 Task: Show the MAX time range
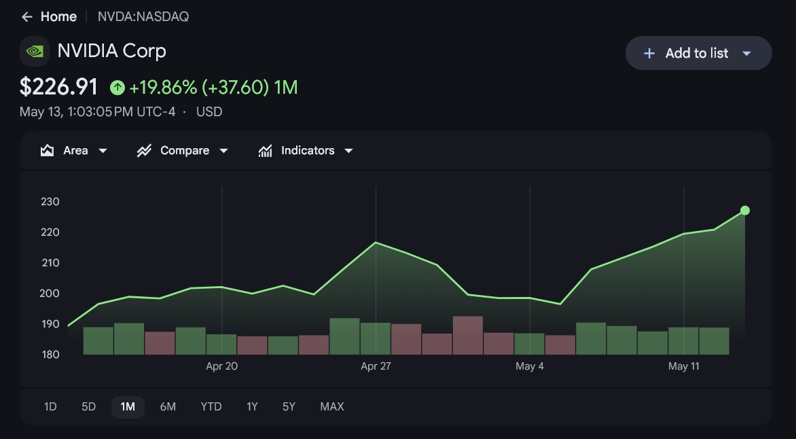pos(332,407)
